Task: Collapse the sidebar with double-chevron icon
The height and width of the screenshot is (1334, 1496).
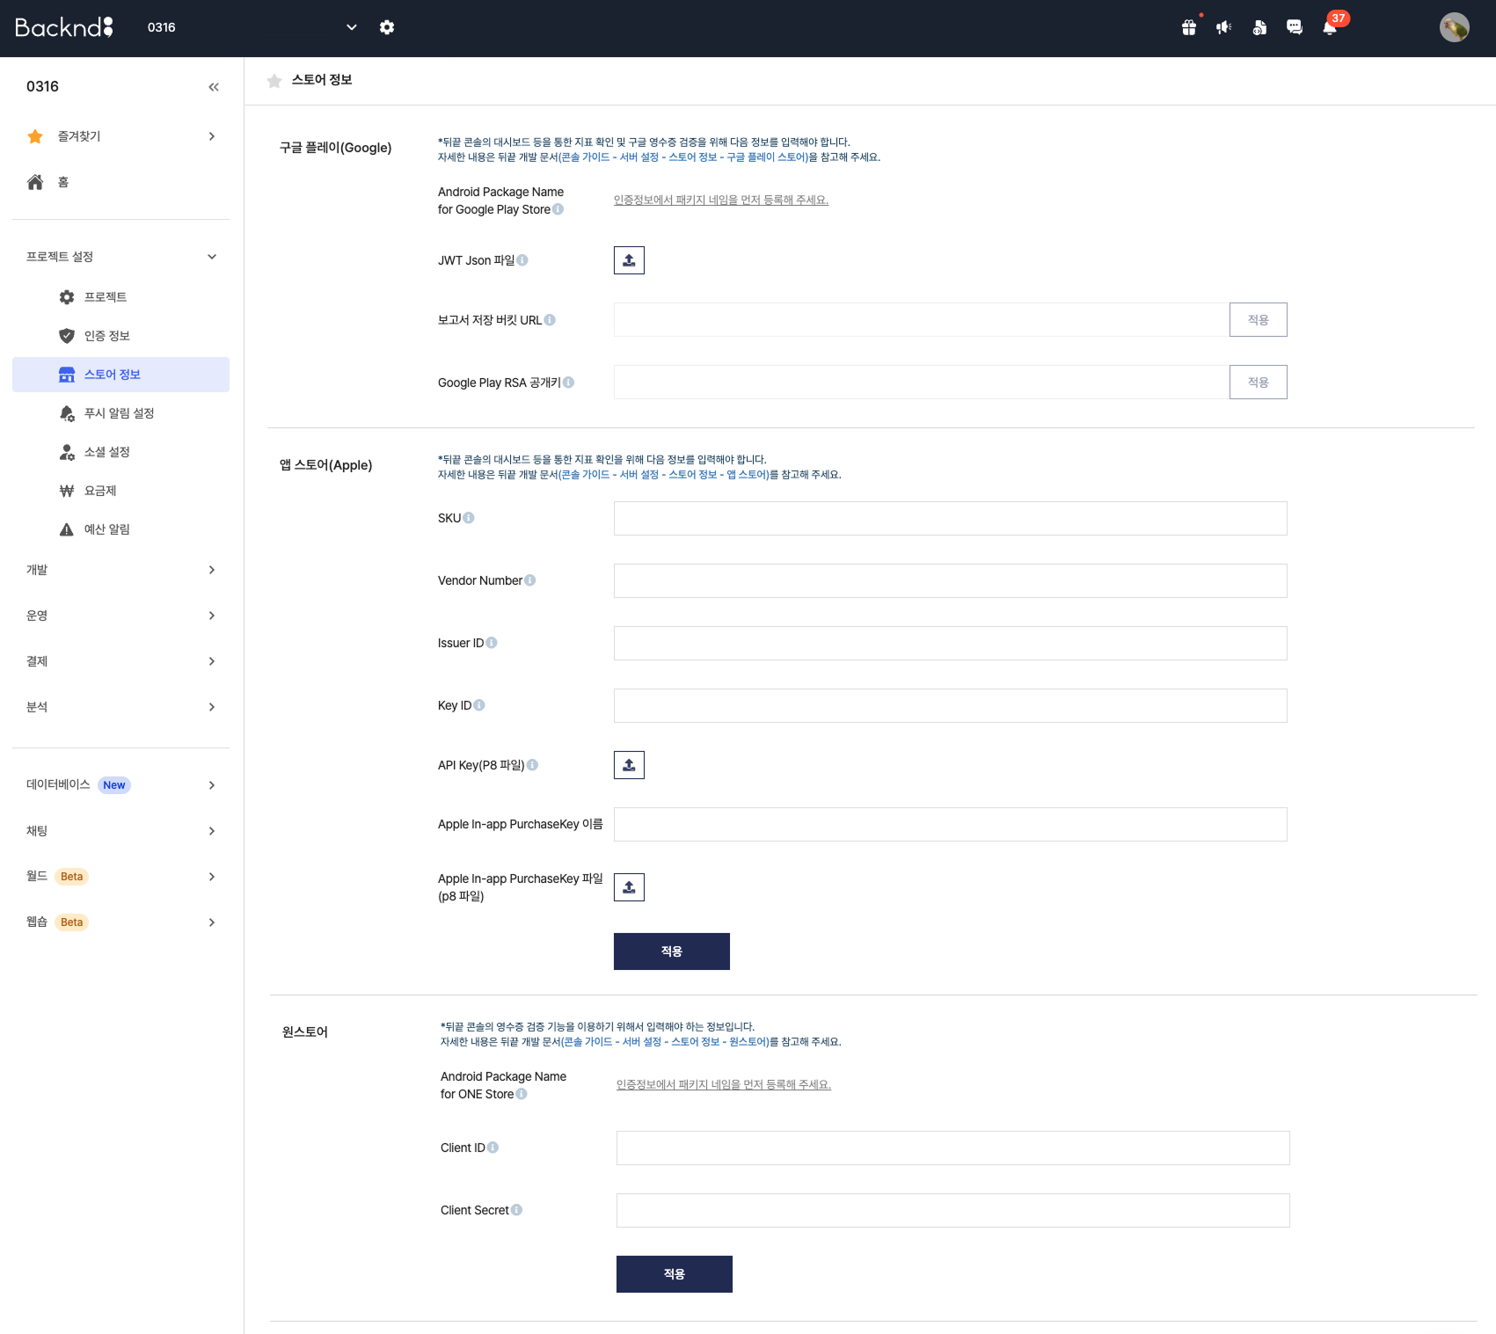Action: click(214, 87)
